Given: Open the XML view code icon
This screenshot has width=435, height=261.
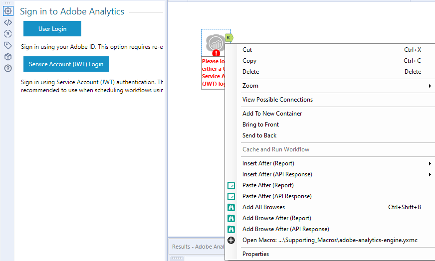Looking at the screenshot, I should (x=8, y=22).
